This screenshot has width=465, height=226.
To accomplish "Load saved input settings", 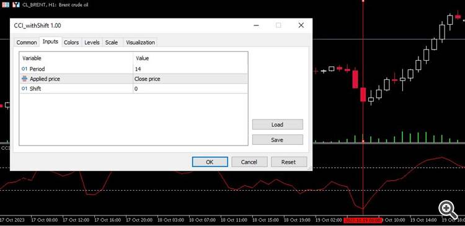I will (x=277, y=124).
